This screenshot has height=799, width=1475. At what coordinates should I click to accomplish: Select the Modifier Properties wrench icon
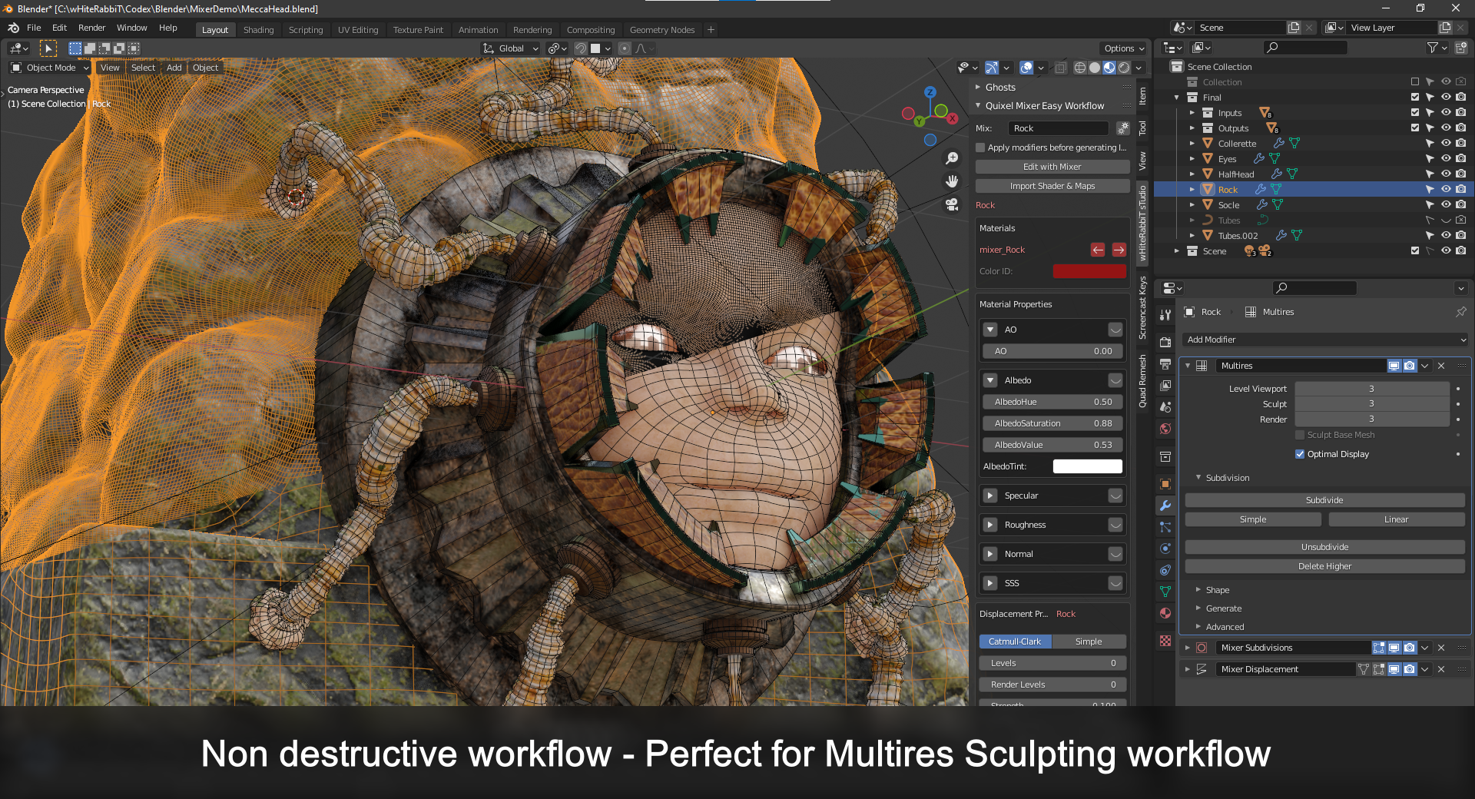pyautogui.click(x=1165, y=506)
